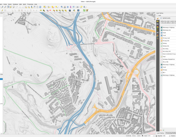Click the Tertiary link green swatch
Viewport: 176px width, 137px height.
point(162,46)
